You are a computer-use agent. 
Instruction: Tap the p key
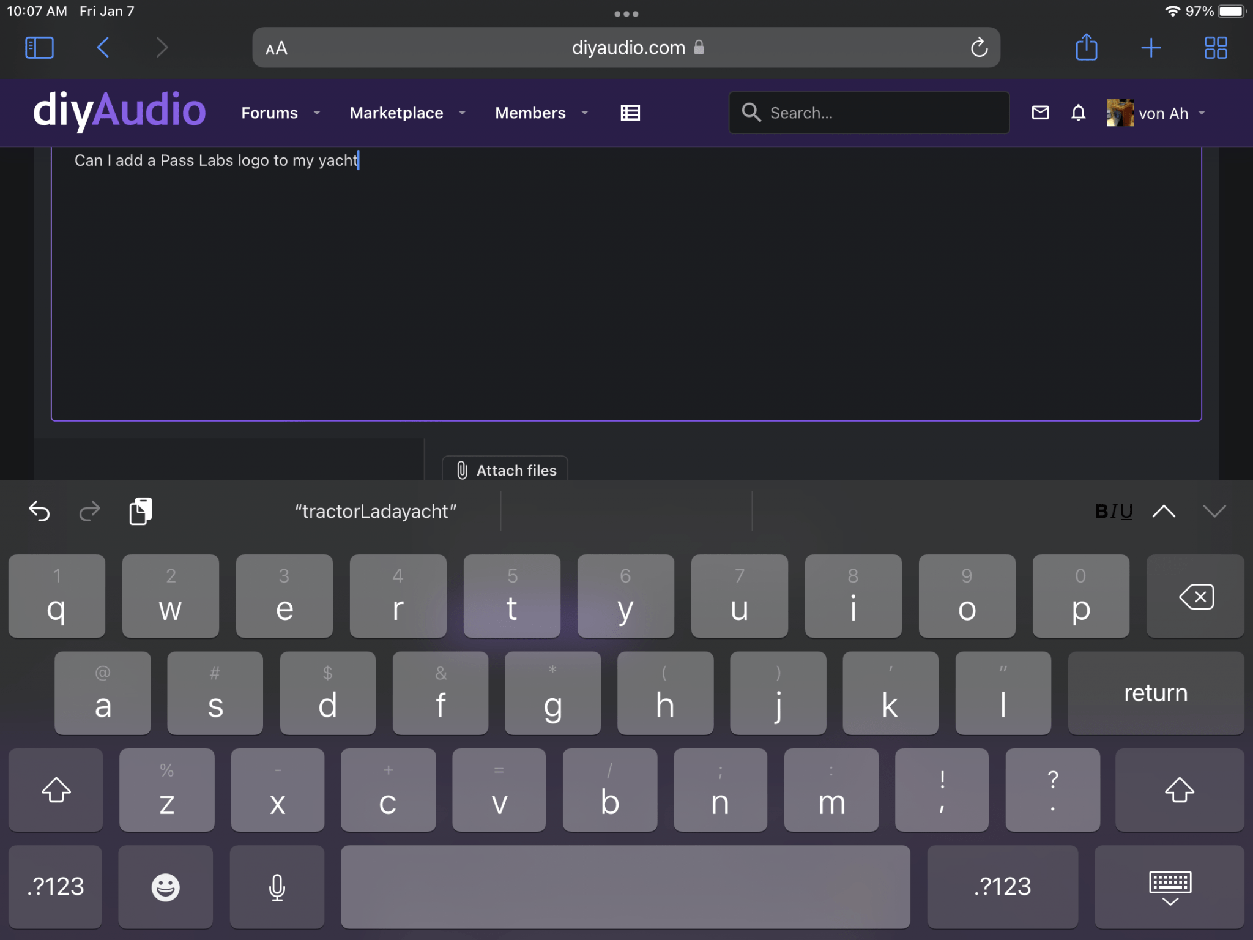click(1081, 596)
